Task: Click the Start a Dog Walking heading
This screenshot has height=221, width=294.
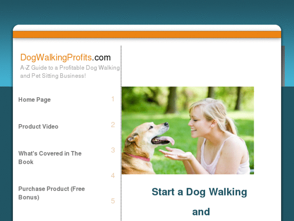Action: coord(199,192)
